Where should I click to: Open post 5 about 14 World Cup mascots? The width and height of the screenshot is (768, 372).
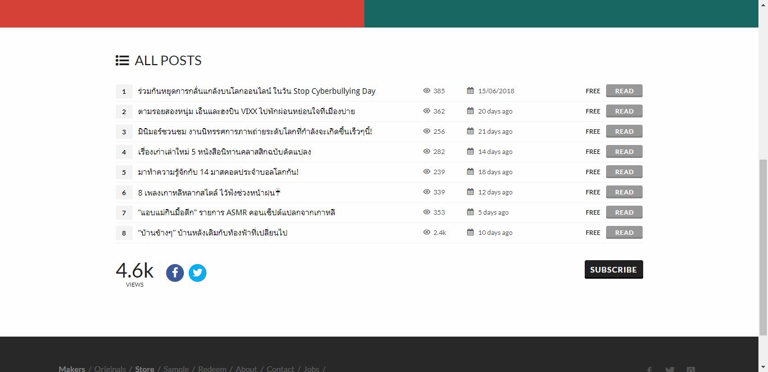tap(218, 172)
